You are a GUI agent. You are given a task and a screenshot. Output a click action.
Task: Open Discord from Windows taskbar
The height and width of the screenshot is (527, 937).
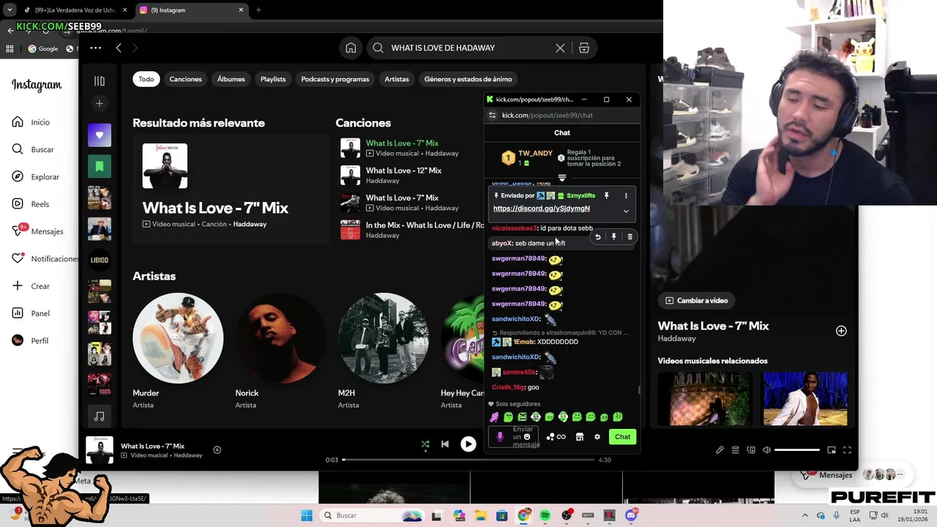(x=631, y=515)
